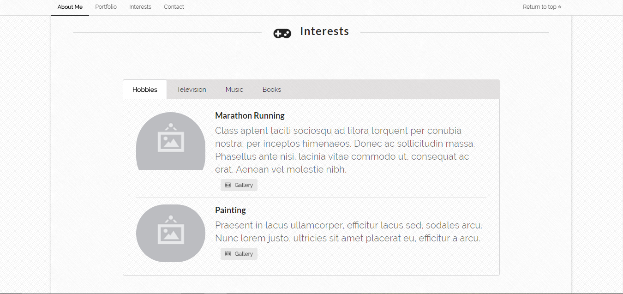Open the Interests navigation item

[x=140, y=7]
